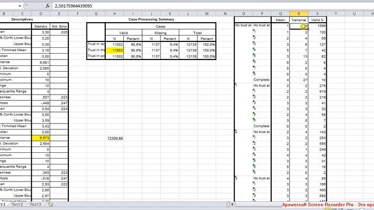This screenshot has width=374, height=210.
Task: Click the Statistic value 2,93
Action: pos(41,184)
